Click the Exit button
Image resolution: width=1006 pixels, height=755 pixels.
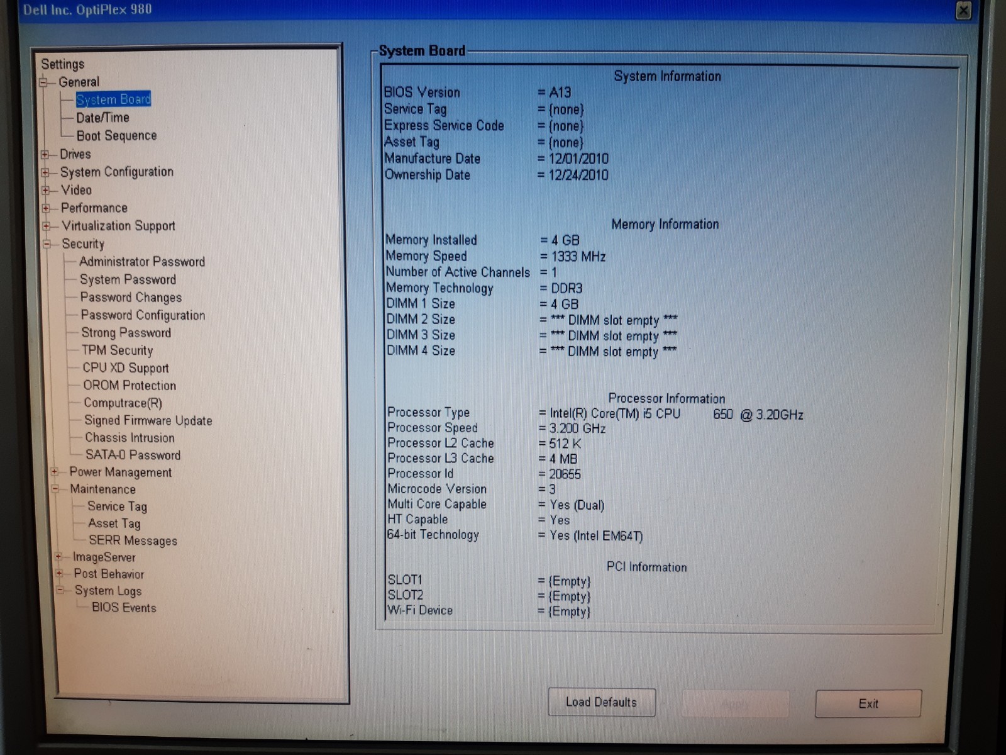point(868,703)
